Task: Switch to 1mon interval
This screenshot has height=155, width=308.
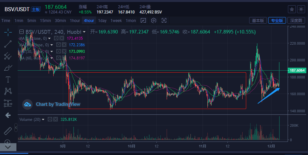Action: (x=131, y=21)
